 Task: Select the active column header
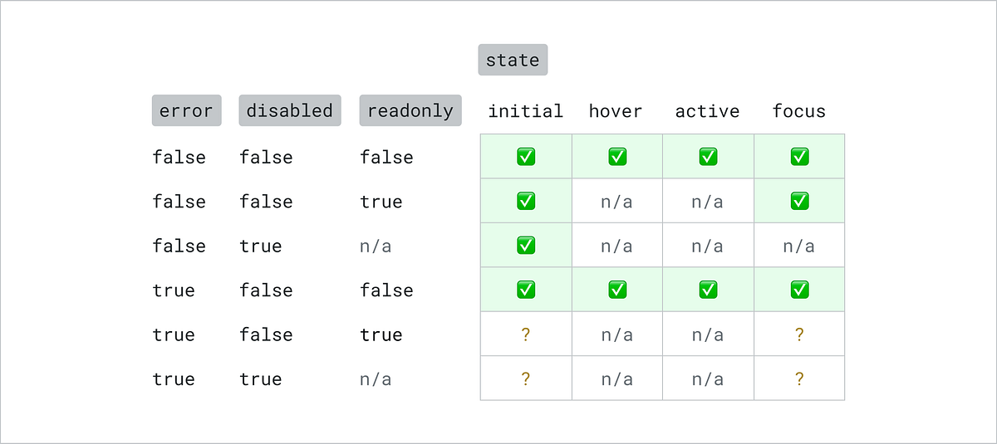click(707, 111)
